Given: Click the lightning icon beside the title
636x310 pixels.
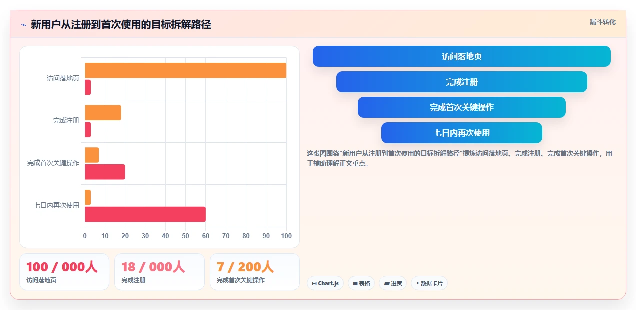Looking at the screenshot, I should [23, 24].
